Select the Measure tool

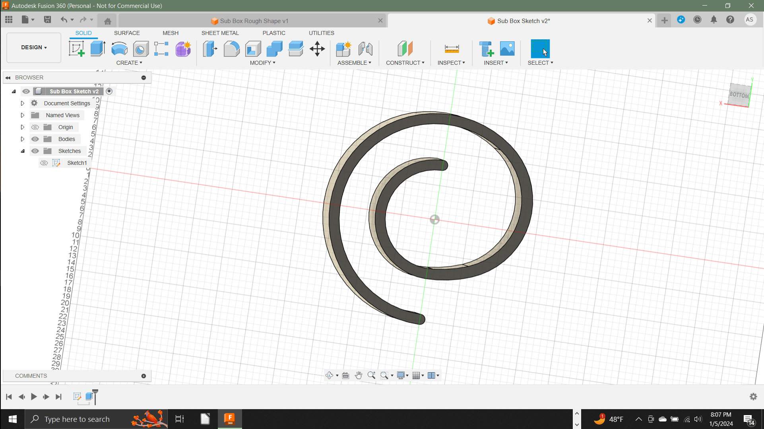click(452, 49)
